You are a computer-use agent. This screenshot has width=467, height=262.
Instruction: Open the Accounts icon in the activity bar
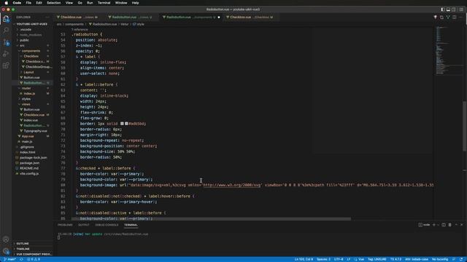tap(6, 239)
